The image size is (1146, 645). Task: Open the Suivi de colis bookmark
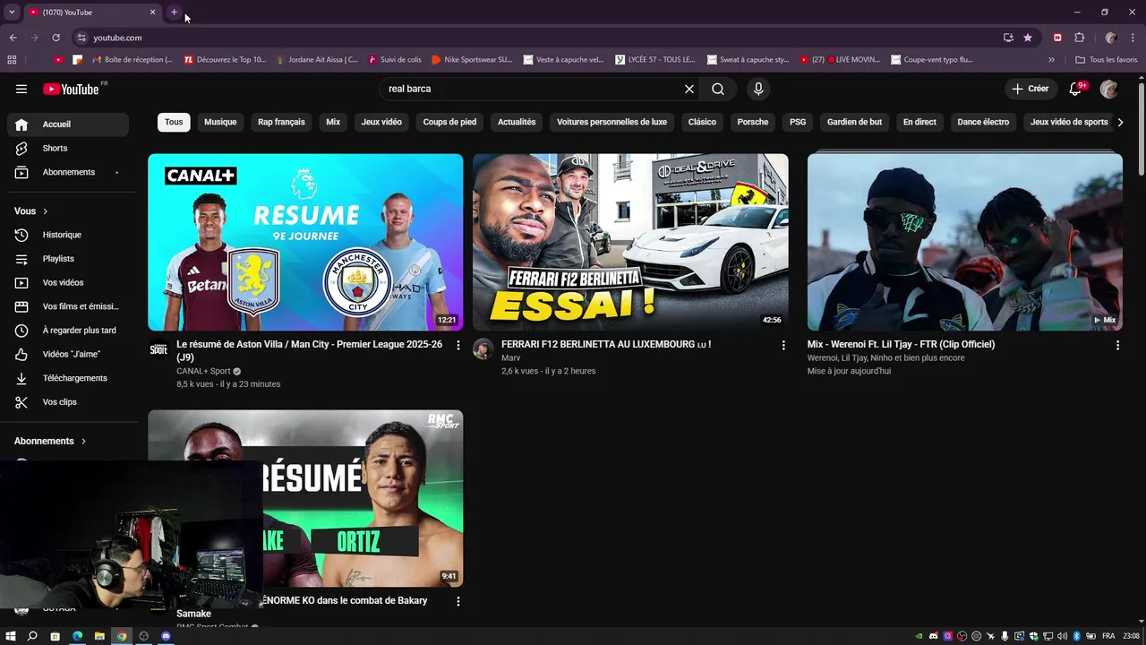(395, 60)
